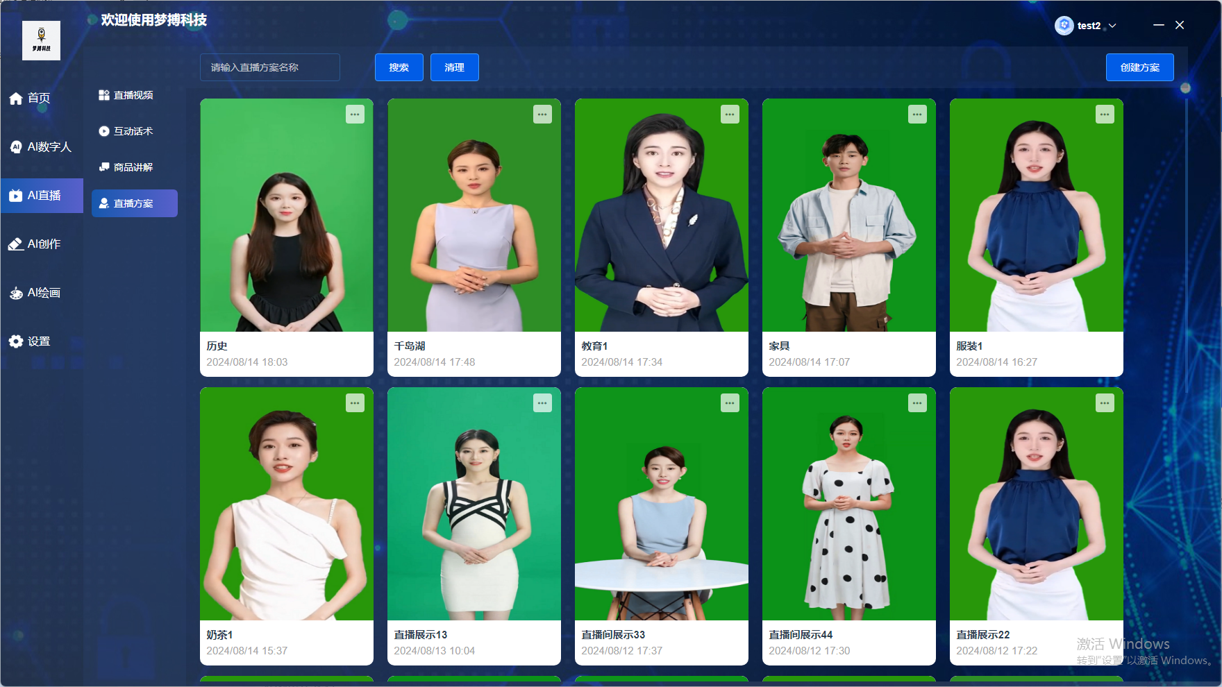Click the 搜索 button
This screenshot has height=687, width=1222.
(x=399, y=67)
